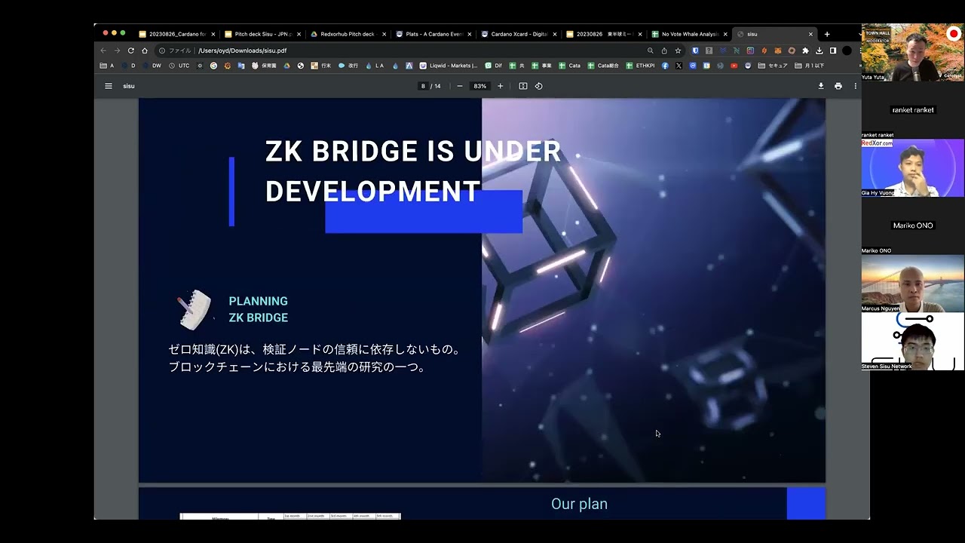Open the ETHKPI bookmark
The height and width of the screenshot is (543, 965).
[640, 66]
